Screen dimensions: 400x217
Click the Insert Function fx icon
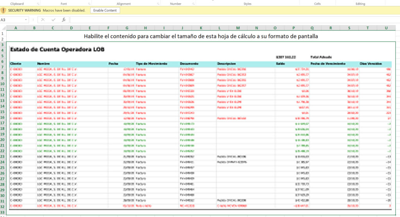coord(64,20)
